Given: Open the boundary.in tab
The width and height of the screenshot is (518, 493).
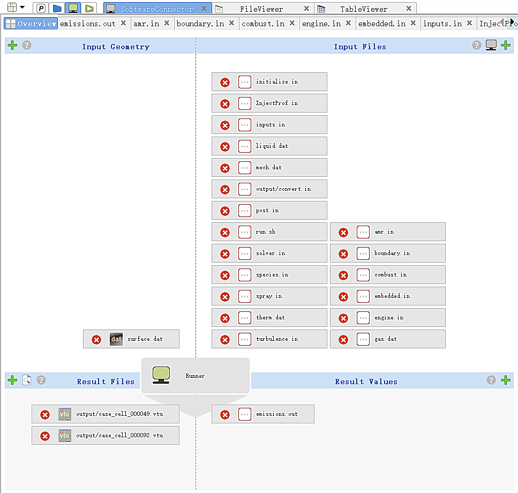Looking at the screenshot, I should pyautogui.click(x=200, y=24).
